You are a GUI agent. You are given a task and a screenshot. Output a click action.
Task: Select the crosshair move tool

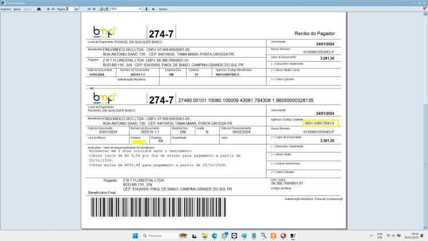tap(147, 9)
